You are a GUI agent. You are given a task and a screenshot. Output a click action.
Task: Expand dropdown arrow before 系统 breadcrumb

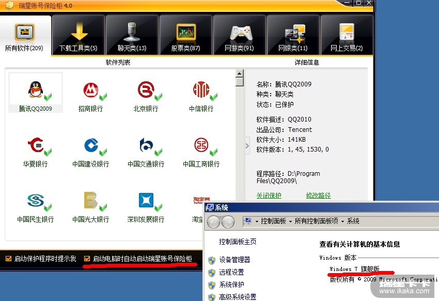(343, 221)
